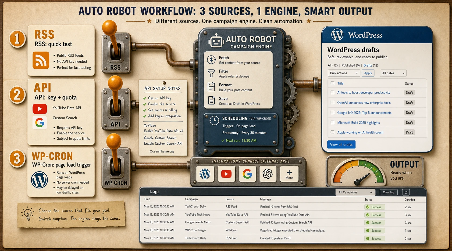Open the All dates dropdown
452x251 pixels.
[x=393, y=73]
